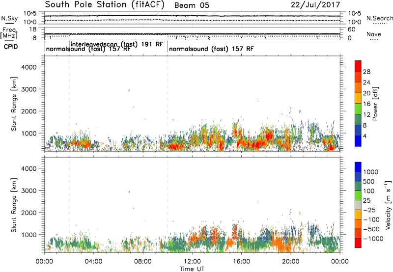Click the 'Time UT' axis title
Viewport: 393px width, 272px height.
pos(192,269)
